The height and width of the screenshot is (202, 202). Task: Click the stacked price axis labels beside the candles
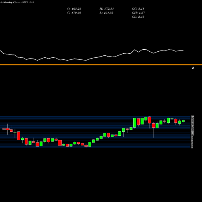pos(193,132)
